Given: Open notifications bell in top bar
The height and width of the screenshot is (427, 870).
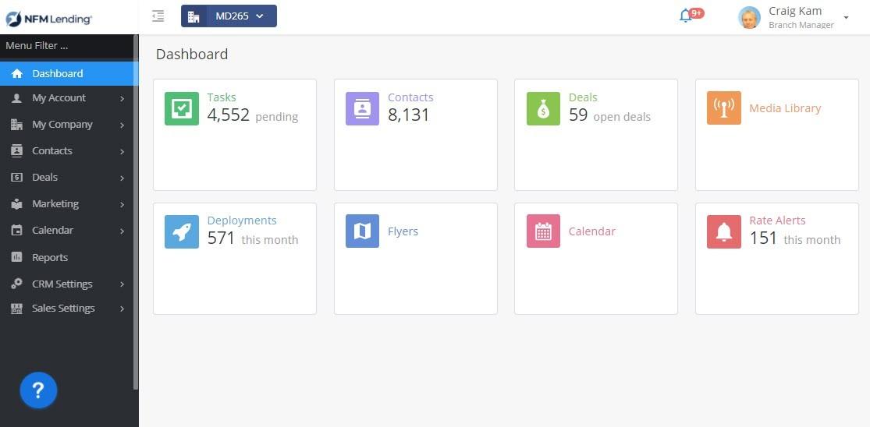Looking at the screenshot, I should (x=686, y=16).
